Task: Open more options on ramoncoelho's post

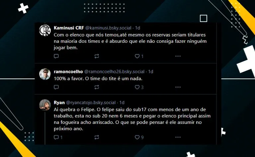Action: click(178, 87)
